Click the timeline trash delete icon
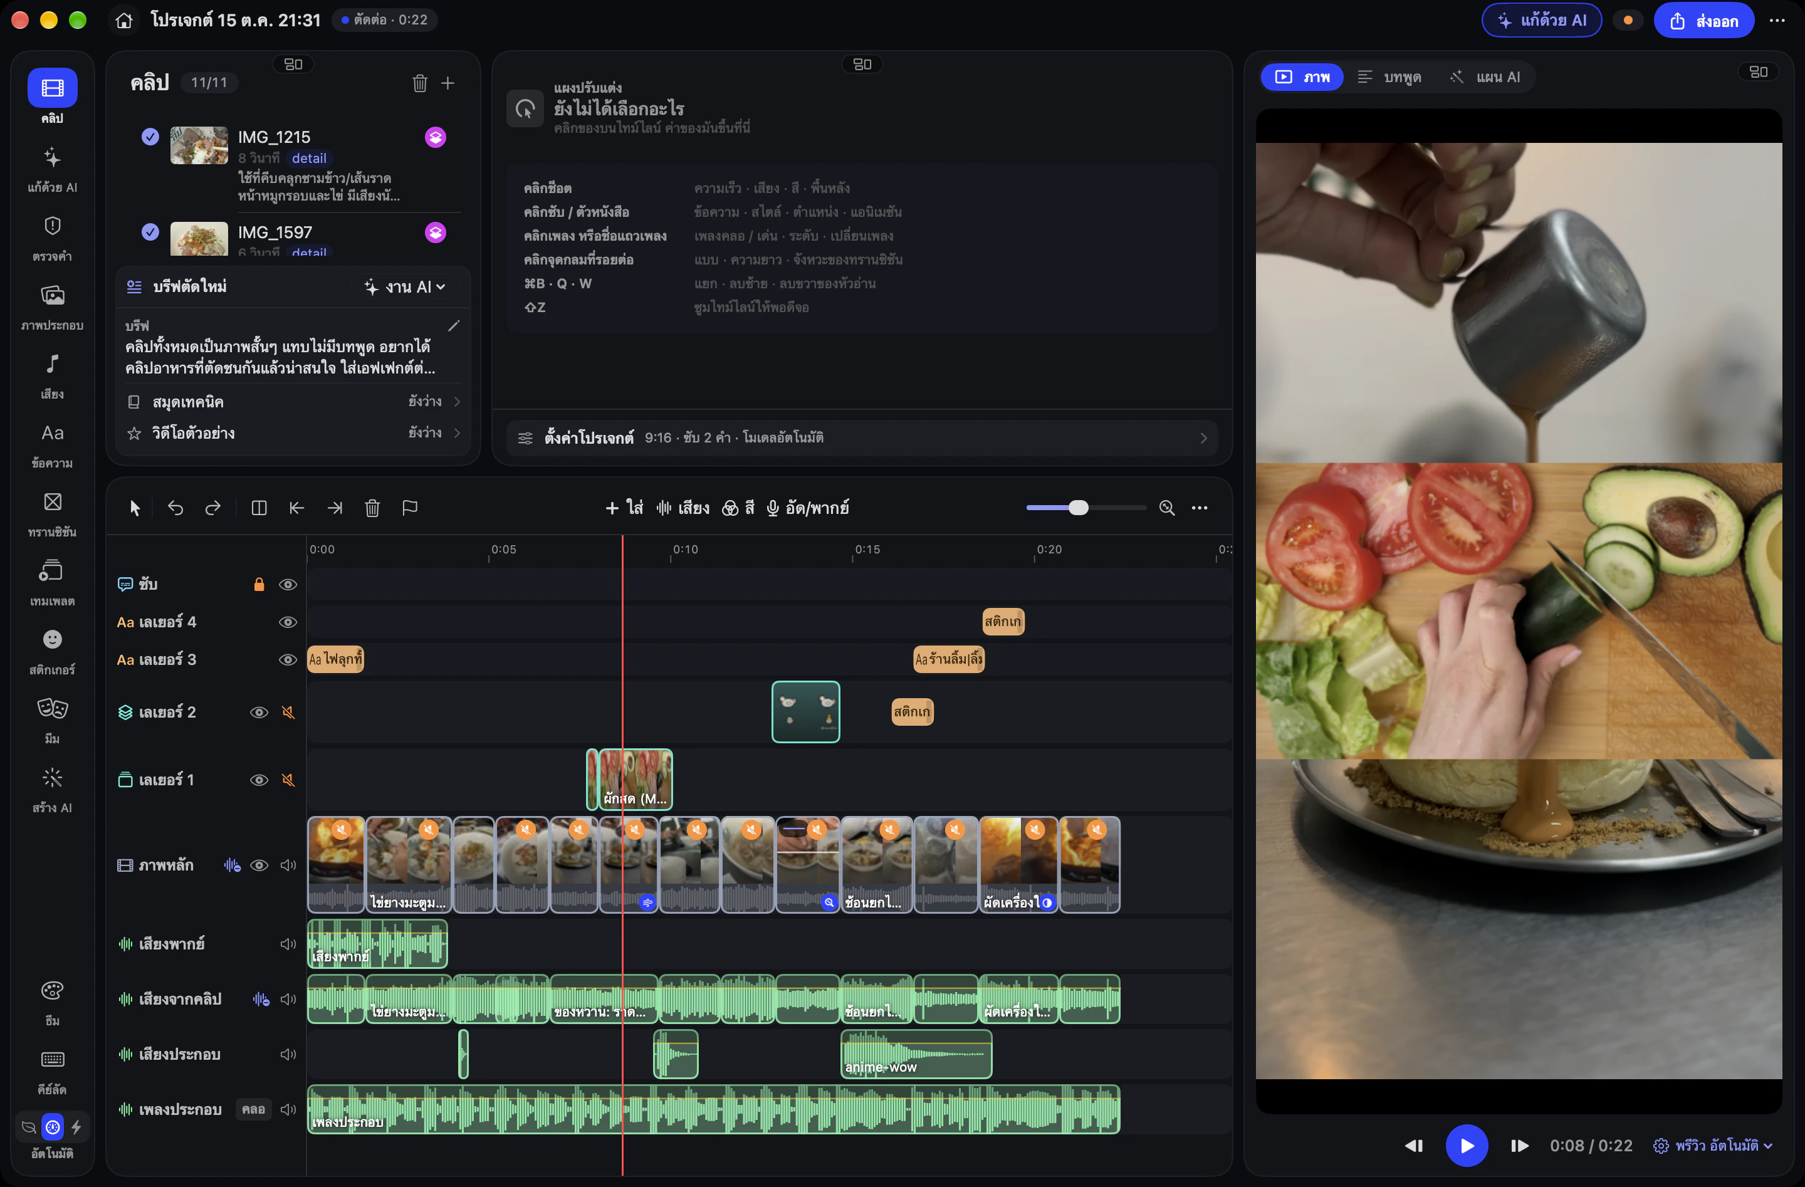The height and width of the screenshot is (1187, 1805). [372, 508]
